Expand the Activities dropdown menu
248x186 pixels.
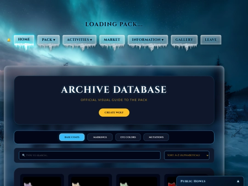(x=79, y=39)
